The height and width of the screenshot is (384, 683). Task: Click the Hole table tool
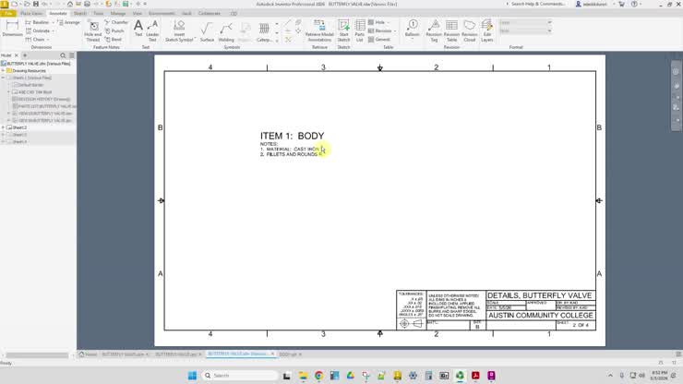(x=377, y=22)
